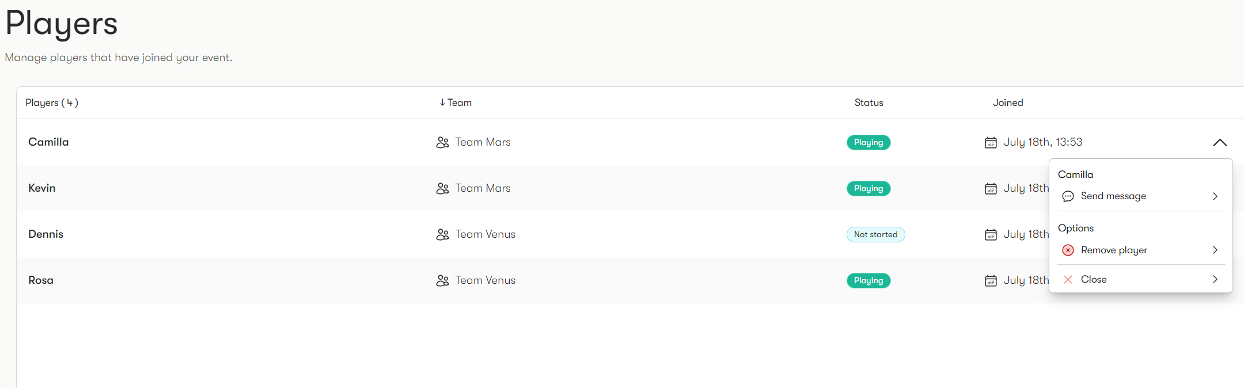
Task: Collapse Camilla's row with the up chevron
Action: tap(1220, 142)
